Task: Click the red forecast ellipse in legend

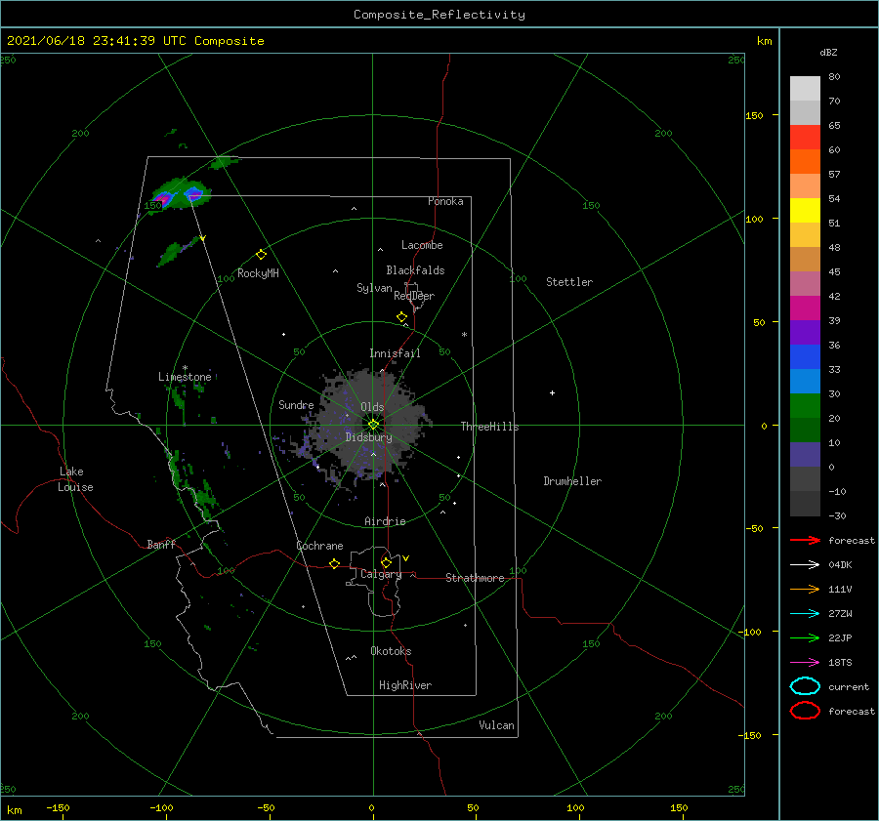Action: click(805, 711)
